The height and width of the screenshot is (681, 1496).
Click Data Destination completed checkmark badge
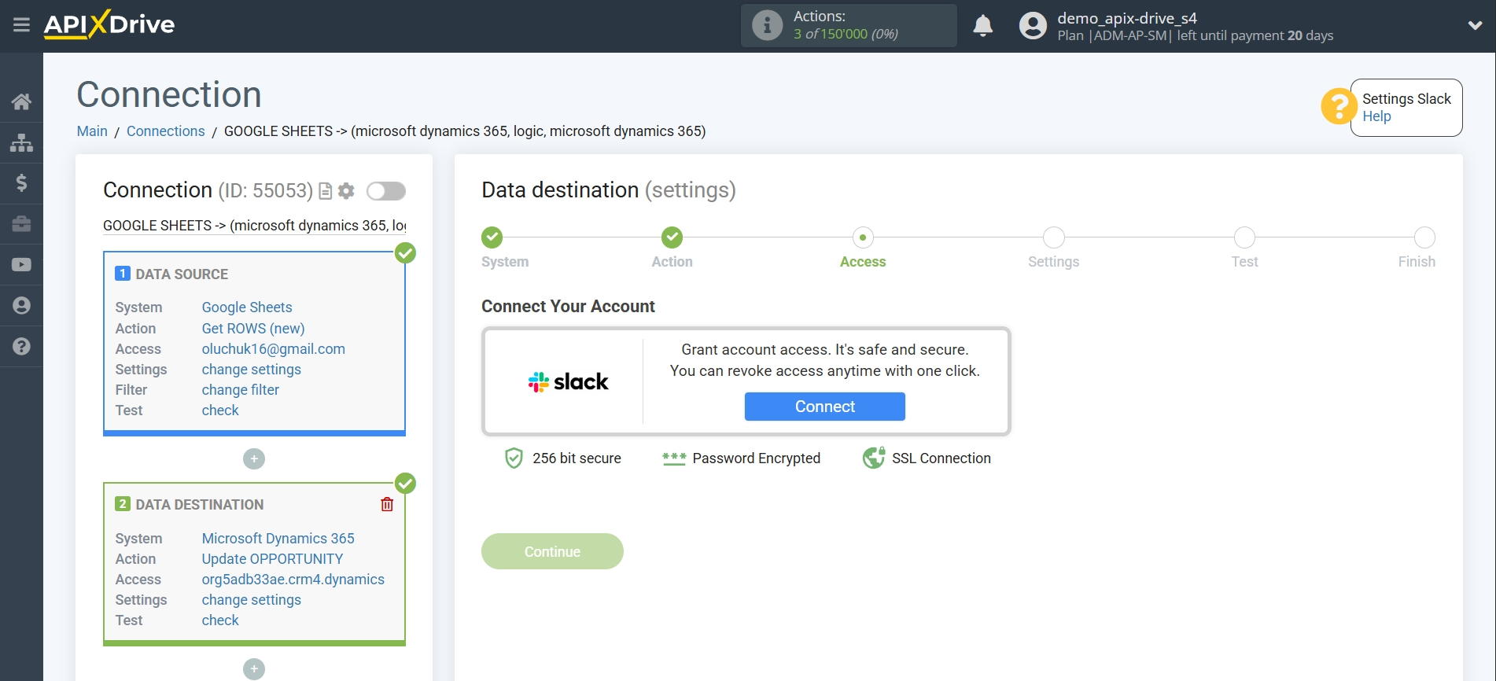point(405,484)
